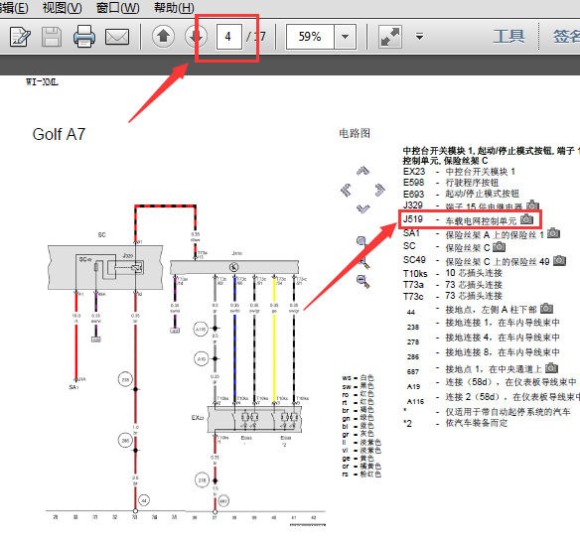The width and height of the screenshot is (580, 544).
Task: Open the 窗口(W) menu
Action: [x=117, y=8]
